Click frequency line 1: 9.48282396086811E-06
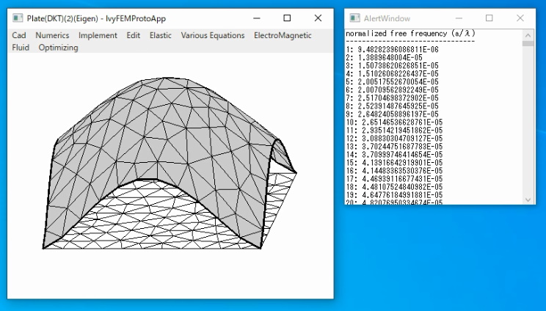 [392, 49]
